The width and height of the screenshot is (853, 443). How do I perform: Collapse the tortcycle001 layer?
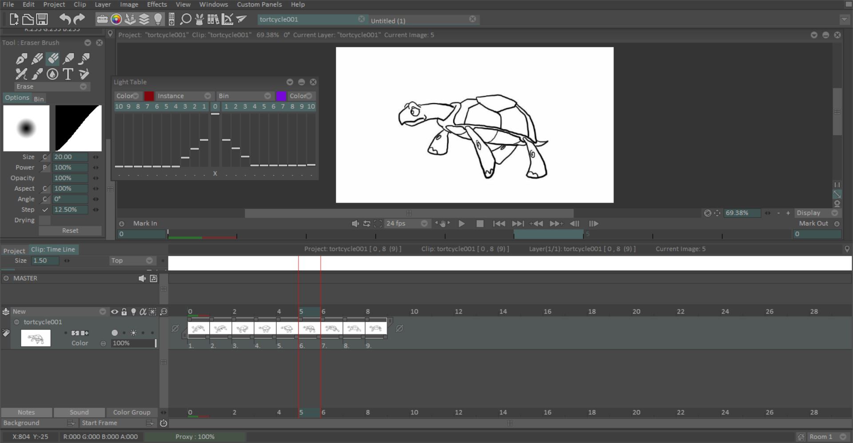pos(16,322)
